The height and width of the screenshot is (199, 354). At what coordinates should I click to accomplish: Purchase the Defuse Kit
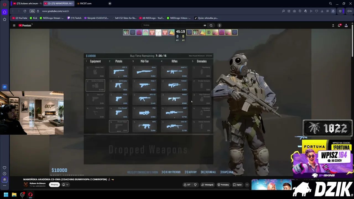coord(95,112)
